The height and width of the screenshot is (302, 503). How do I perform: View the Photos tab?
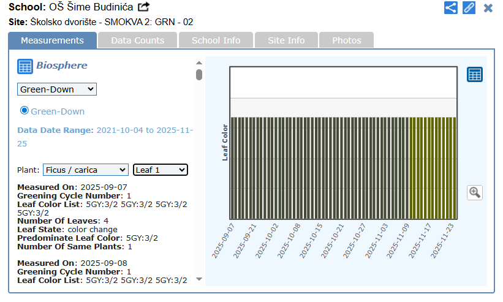click(346, 40)
